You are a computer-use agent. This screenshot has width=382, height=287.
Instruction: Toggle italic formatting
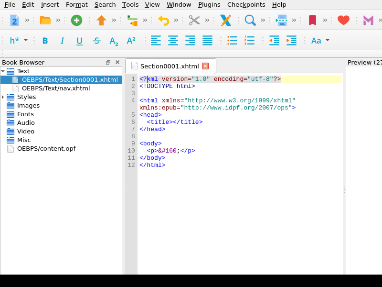pos(62,41)
